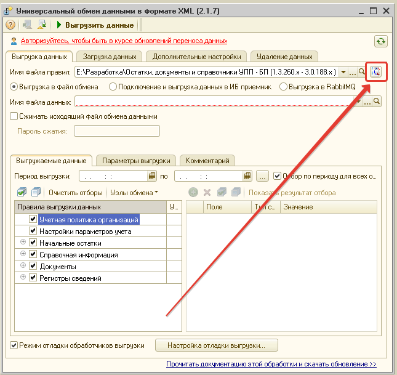The width and height of the screenshot is (397, 375).
Task: Click the check all rules icon
Action: [x=22, y=193]
